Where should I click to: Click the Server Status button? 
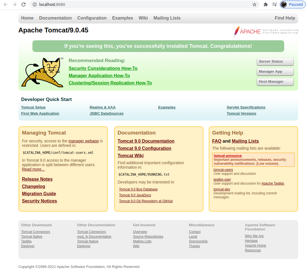[x=275, y=62]
